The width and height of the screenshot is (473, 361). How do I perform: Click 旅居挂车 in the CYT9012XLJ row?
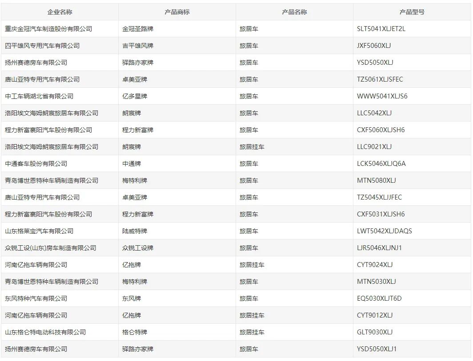tap(252, 315)
